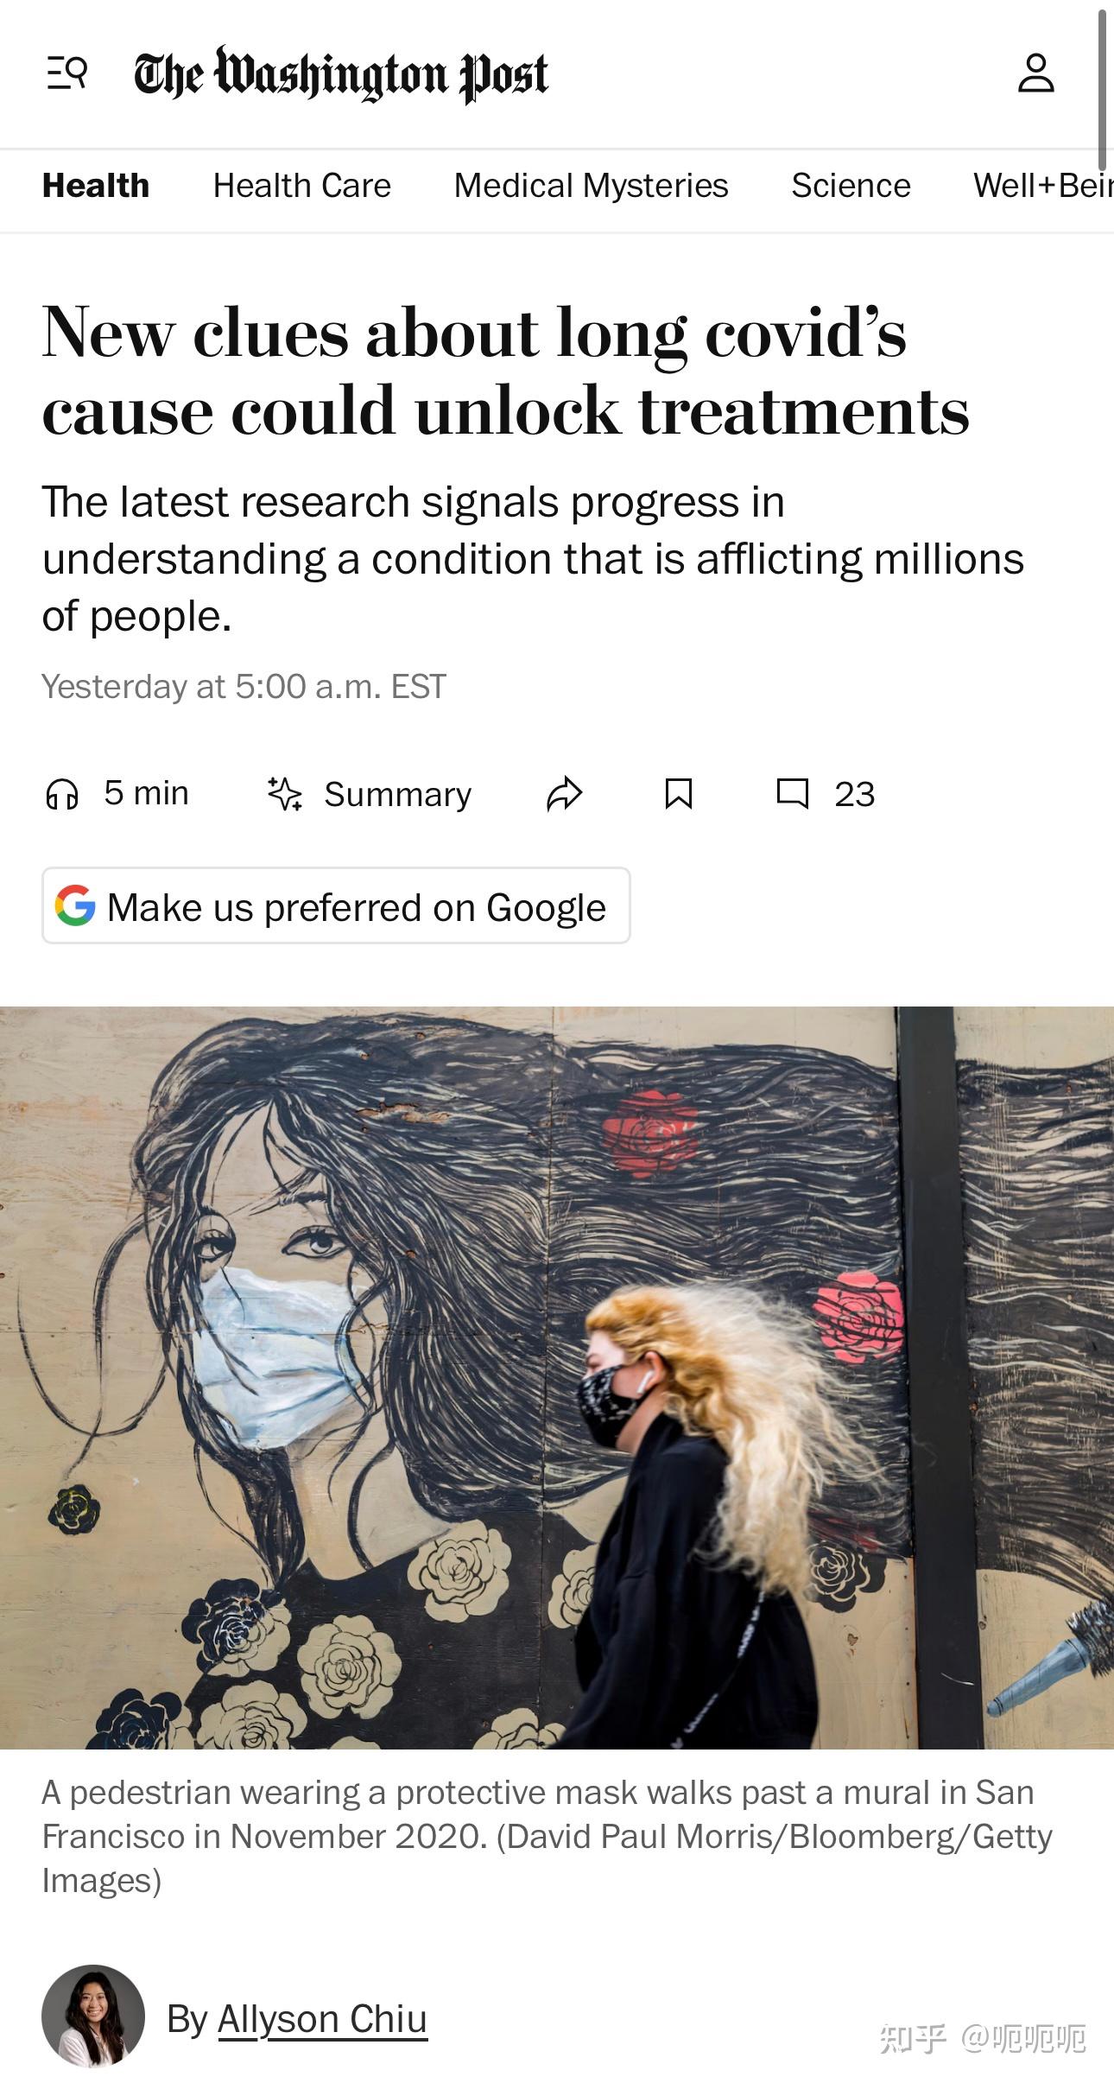Click Allyson Chiu's author photo
The height and width of the screenshot is (2083, 1114).
pos(93,2016)
